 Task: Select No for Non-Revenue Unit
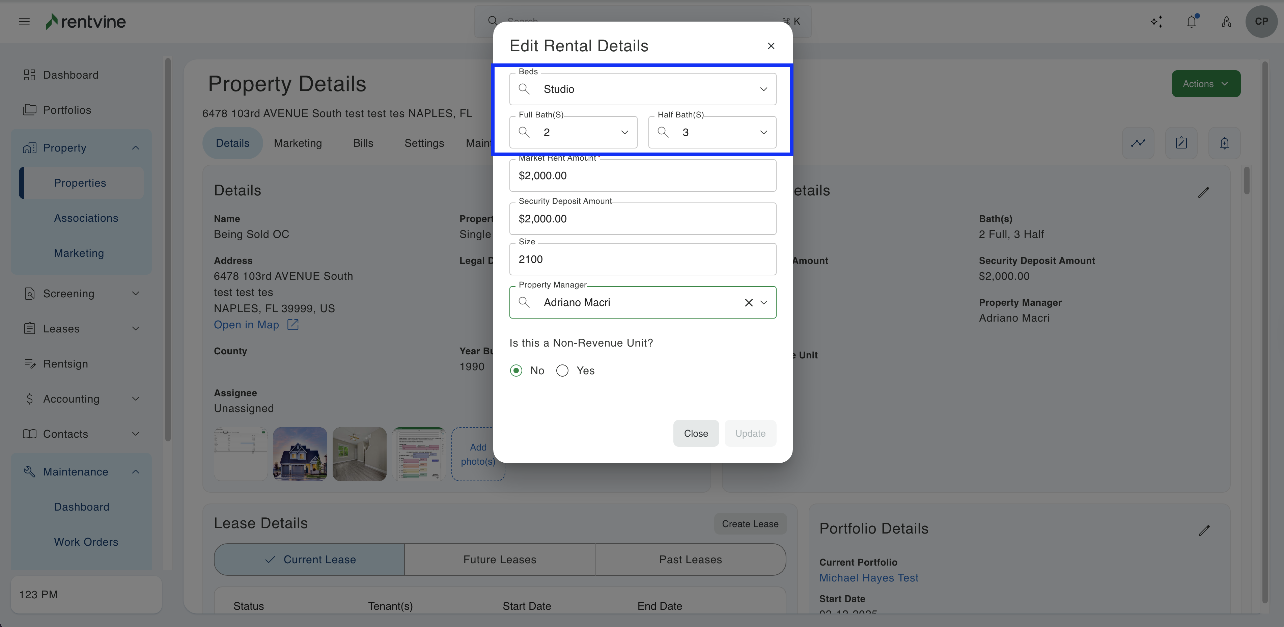pyautogui.click(x=516, y=370)
